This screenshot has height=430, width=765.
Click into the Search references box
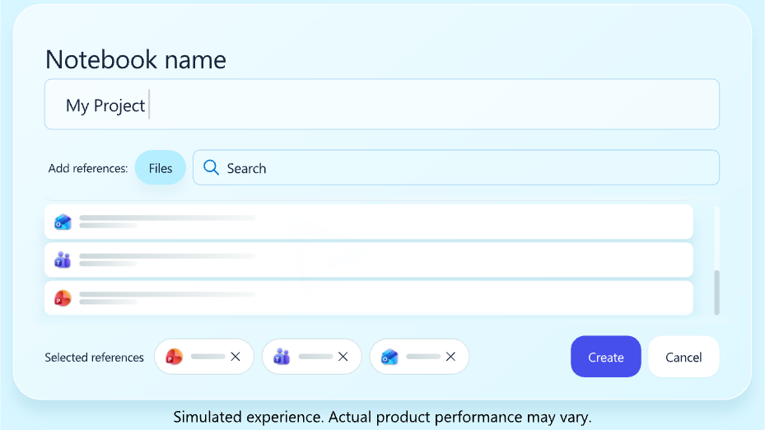click(456, 167)
